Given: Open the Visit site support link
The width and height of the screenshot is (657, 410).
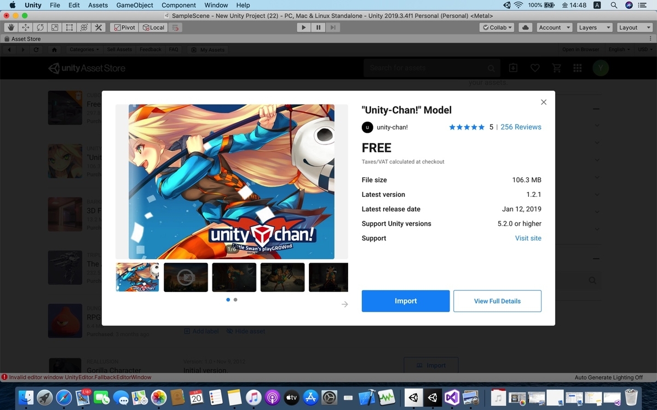Looking at the screenshot, I should (x=528, y=238).
